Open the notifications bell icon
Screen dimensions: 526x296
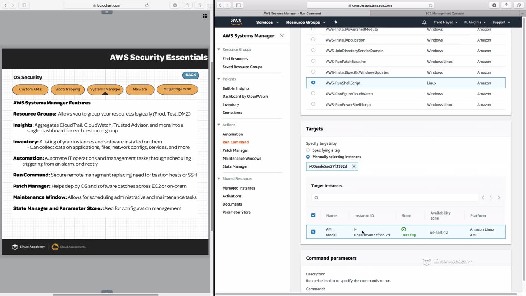click(x=424, y=22)
